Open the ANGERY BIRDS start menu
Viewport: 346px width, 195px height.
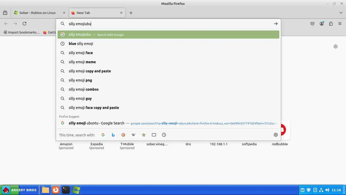[x=20, y=190]
